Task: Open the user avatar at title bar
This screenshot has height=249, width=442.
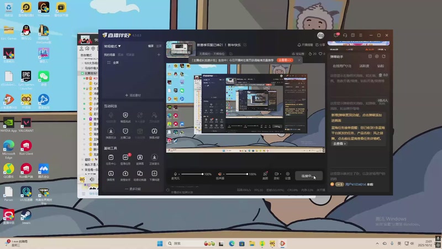Action: (320, 35)
